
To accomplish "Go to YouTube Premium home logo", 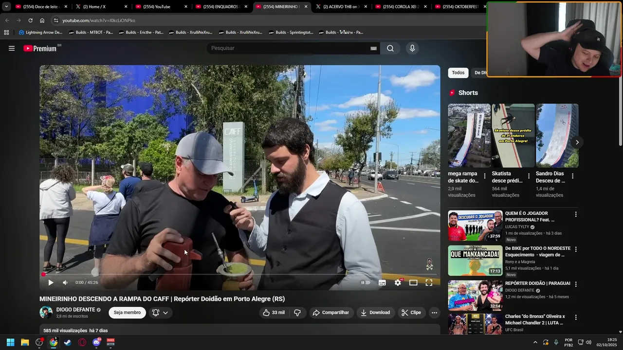I will click(x=41, y=48).
